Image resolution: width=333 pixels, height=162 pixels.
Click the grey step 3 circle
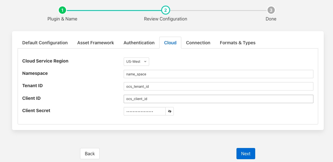click(271, 10)
